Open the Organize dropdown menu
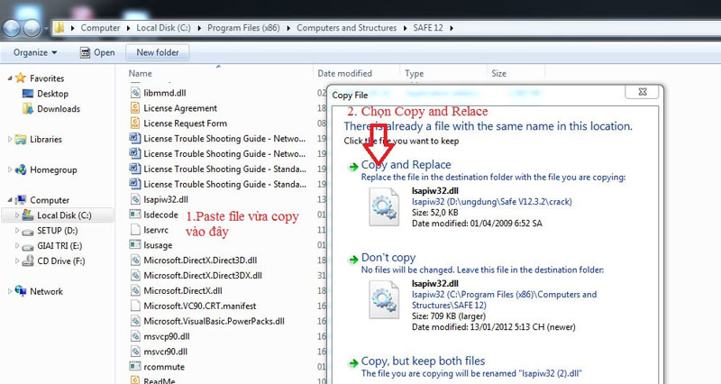Image resolution: width=721 pixels, height=384 pixels. click(x=35, y=52)
